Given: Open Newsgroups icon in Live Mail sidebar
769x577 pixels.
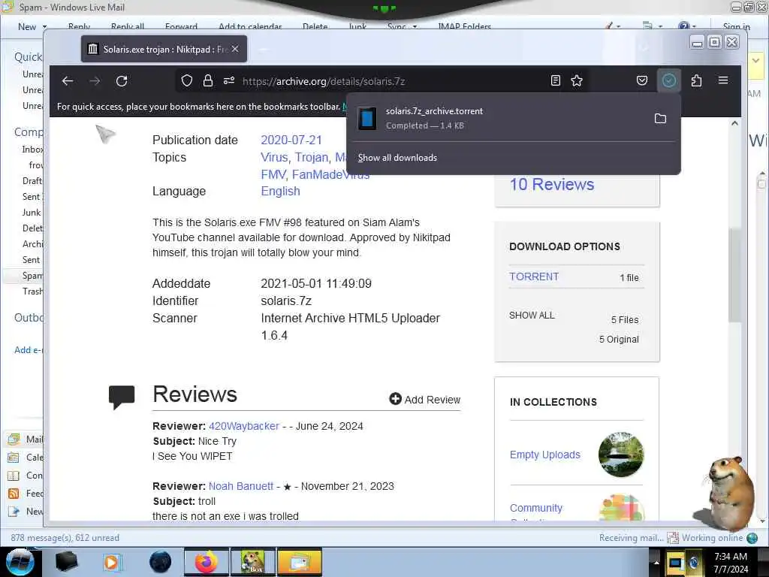Looking at the screenshot, I should (x=14, y=512).
